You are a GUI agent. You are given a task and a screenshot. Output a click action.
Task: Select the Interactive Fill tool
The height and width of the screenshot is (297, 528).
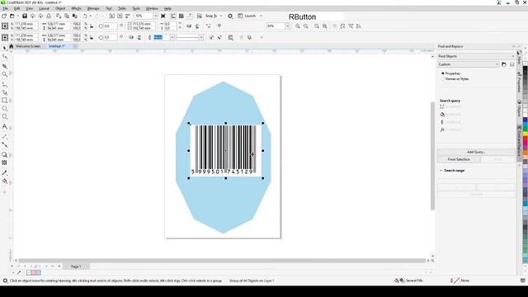pyautogui.click(x=4, y=181)
